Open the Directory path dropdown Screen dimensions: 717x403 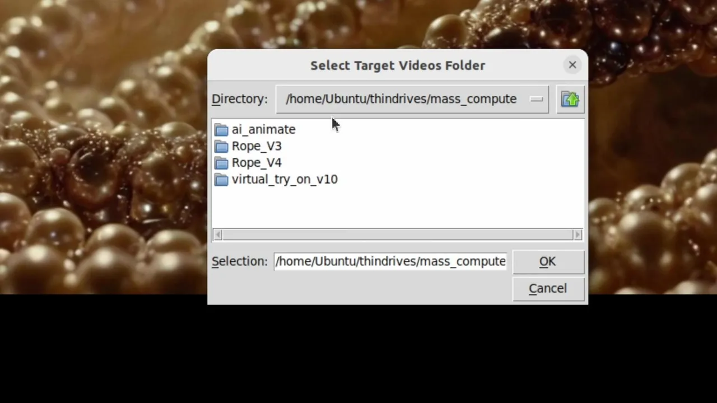click(x=412, y=99)
